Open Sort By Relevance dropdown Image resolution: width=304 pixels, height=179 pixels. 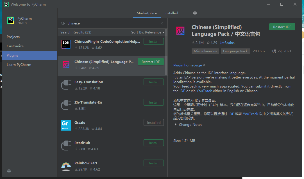[x=148, y=32]
